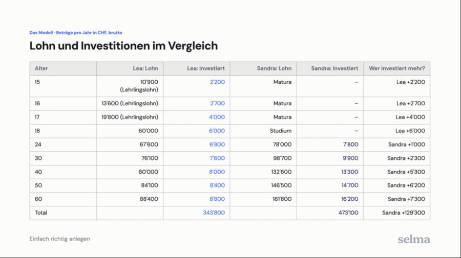Click the 'Sandra +5'300' cell
This screenshot has width=461, height=258.
click(396, 172)
